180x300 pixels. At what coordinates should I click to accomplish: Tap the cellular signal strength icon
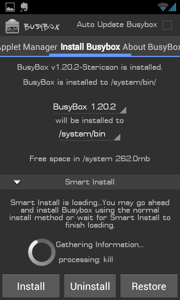[x=172, y=7]
